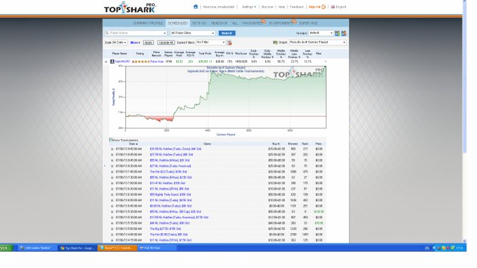Screen dimensions: 477x268
Task: Click the second Groups manage icon
Action: 343,33
